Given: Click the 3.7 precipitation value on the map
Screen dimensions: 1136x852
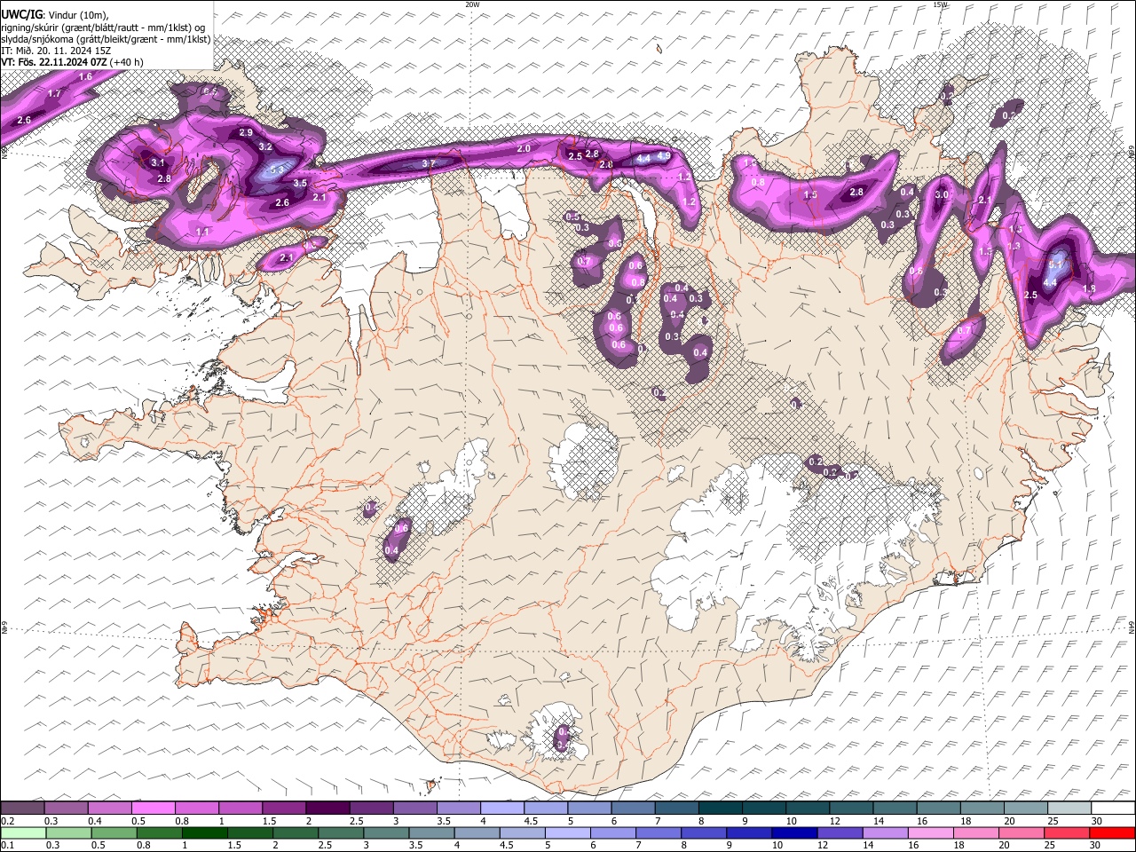Looking at the screenshot, I should (429, 163).
